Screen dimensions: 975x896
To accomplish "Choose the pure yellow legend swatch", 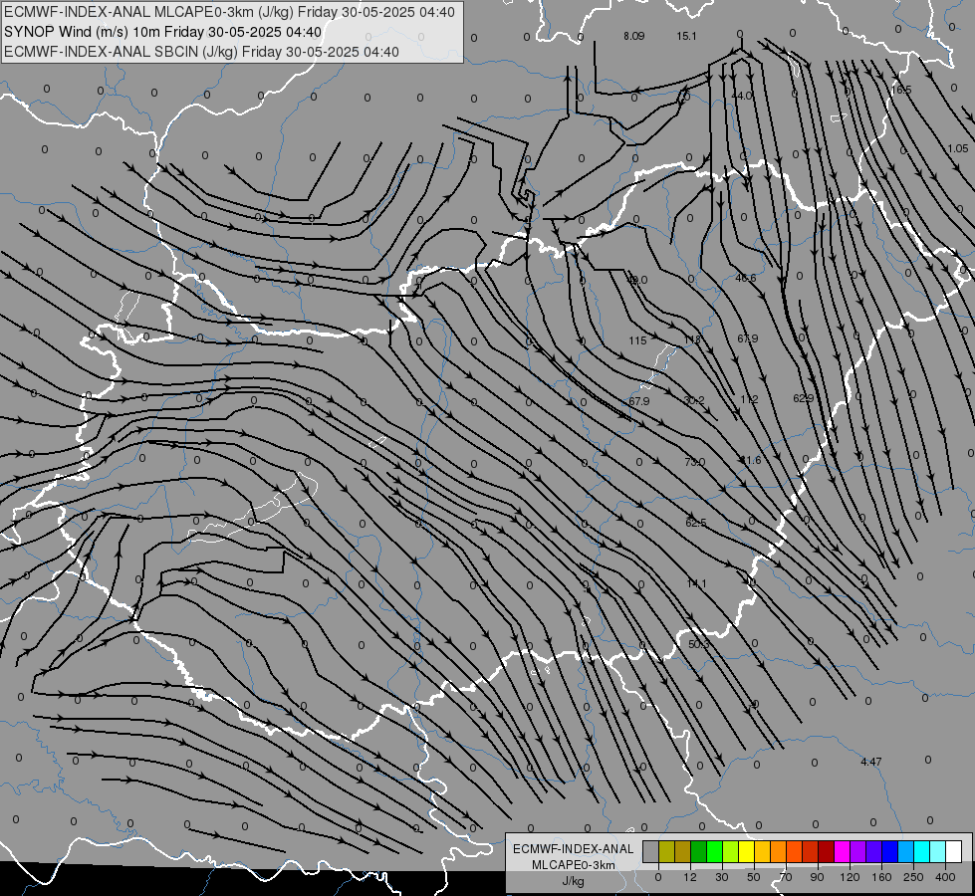I will (x=747, y=851).
